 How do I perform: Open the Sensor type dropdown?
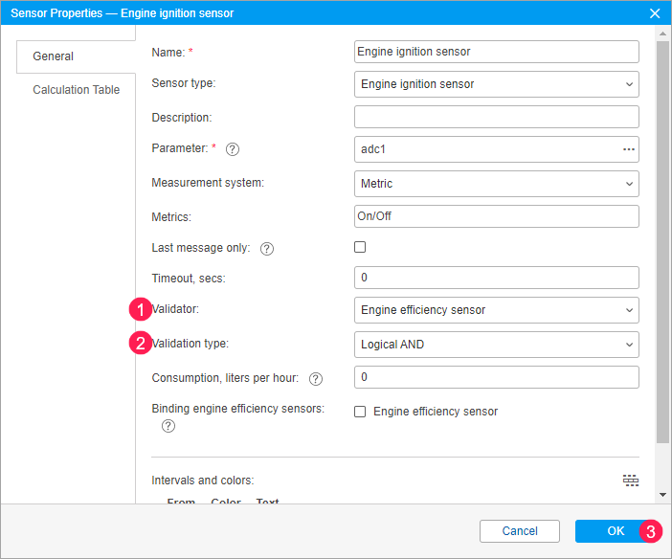tap(496, 84)
